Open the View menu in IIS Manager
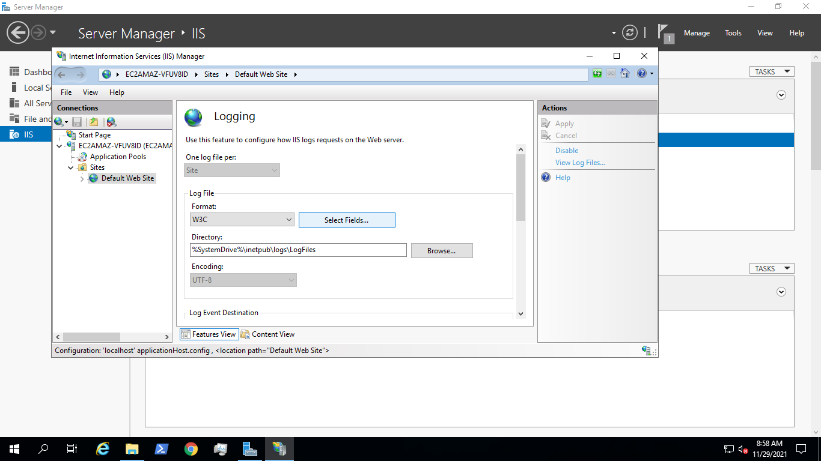 (x=90, y=92)
